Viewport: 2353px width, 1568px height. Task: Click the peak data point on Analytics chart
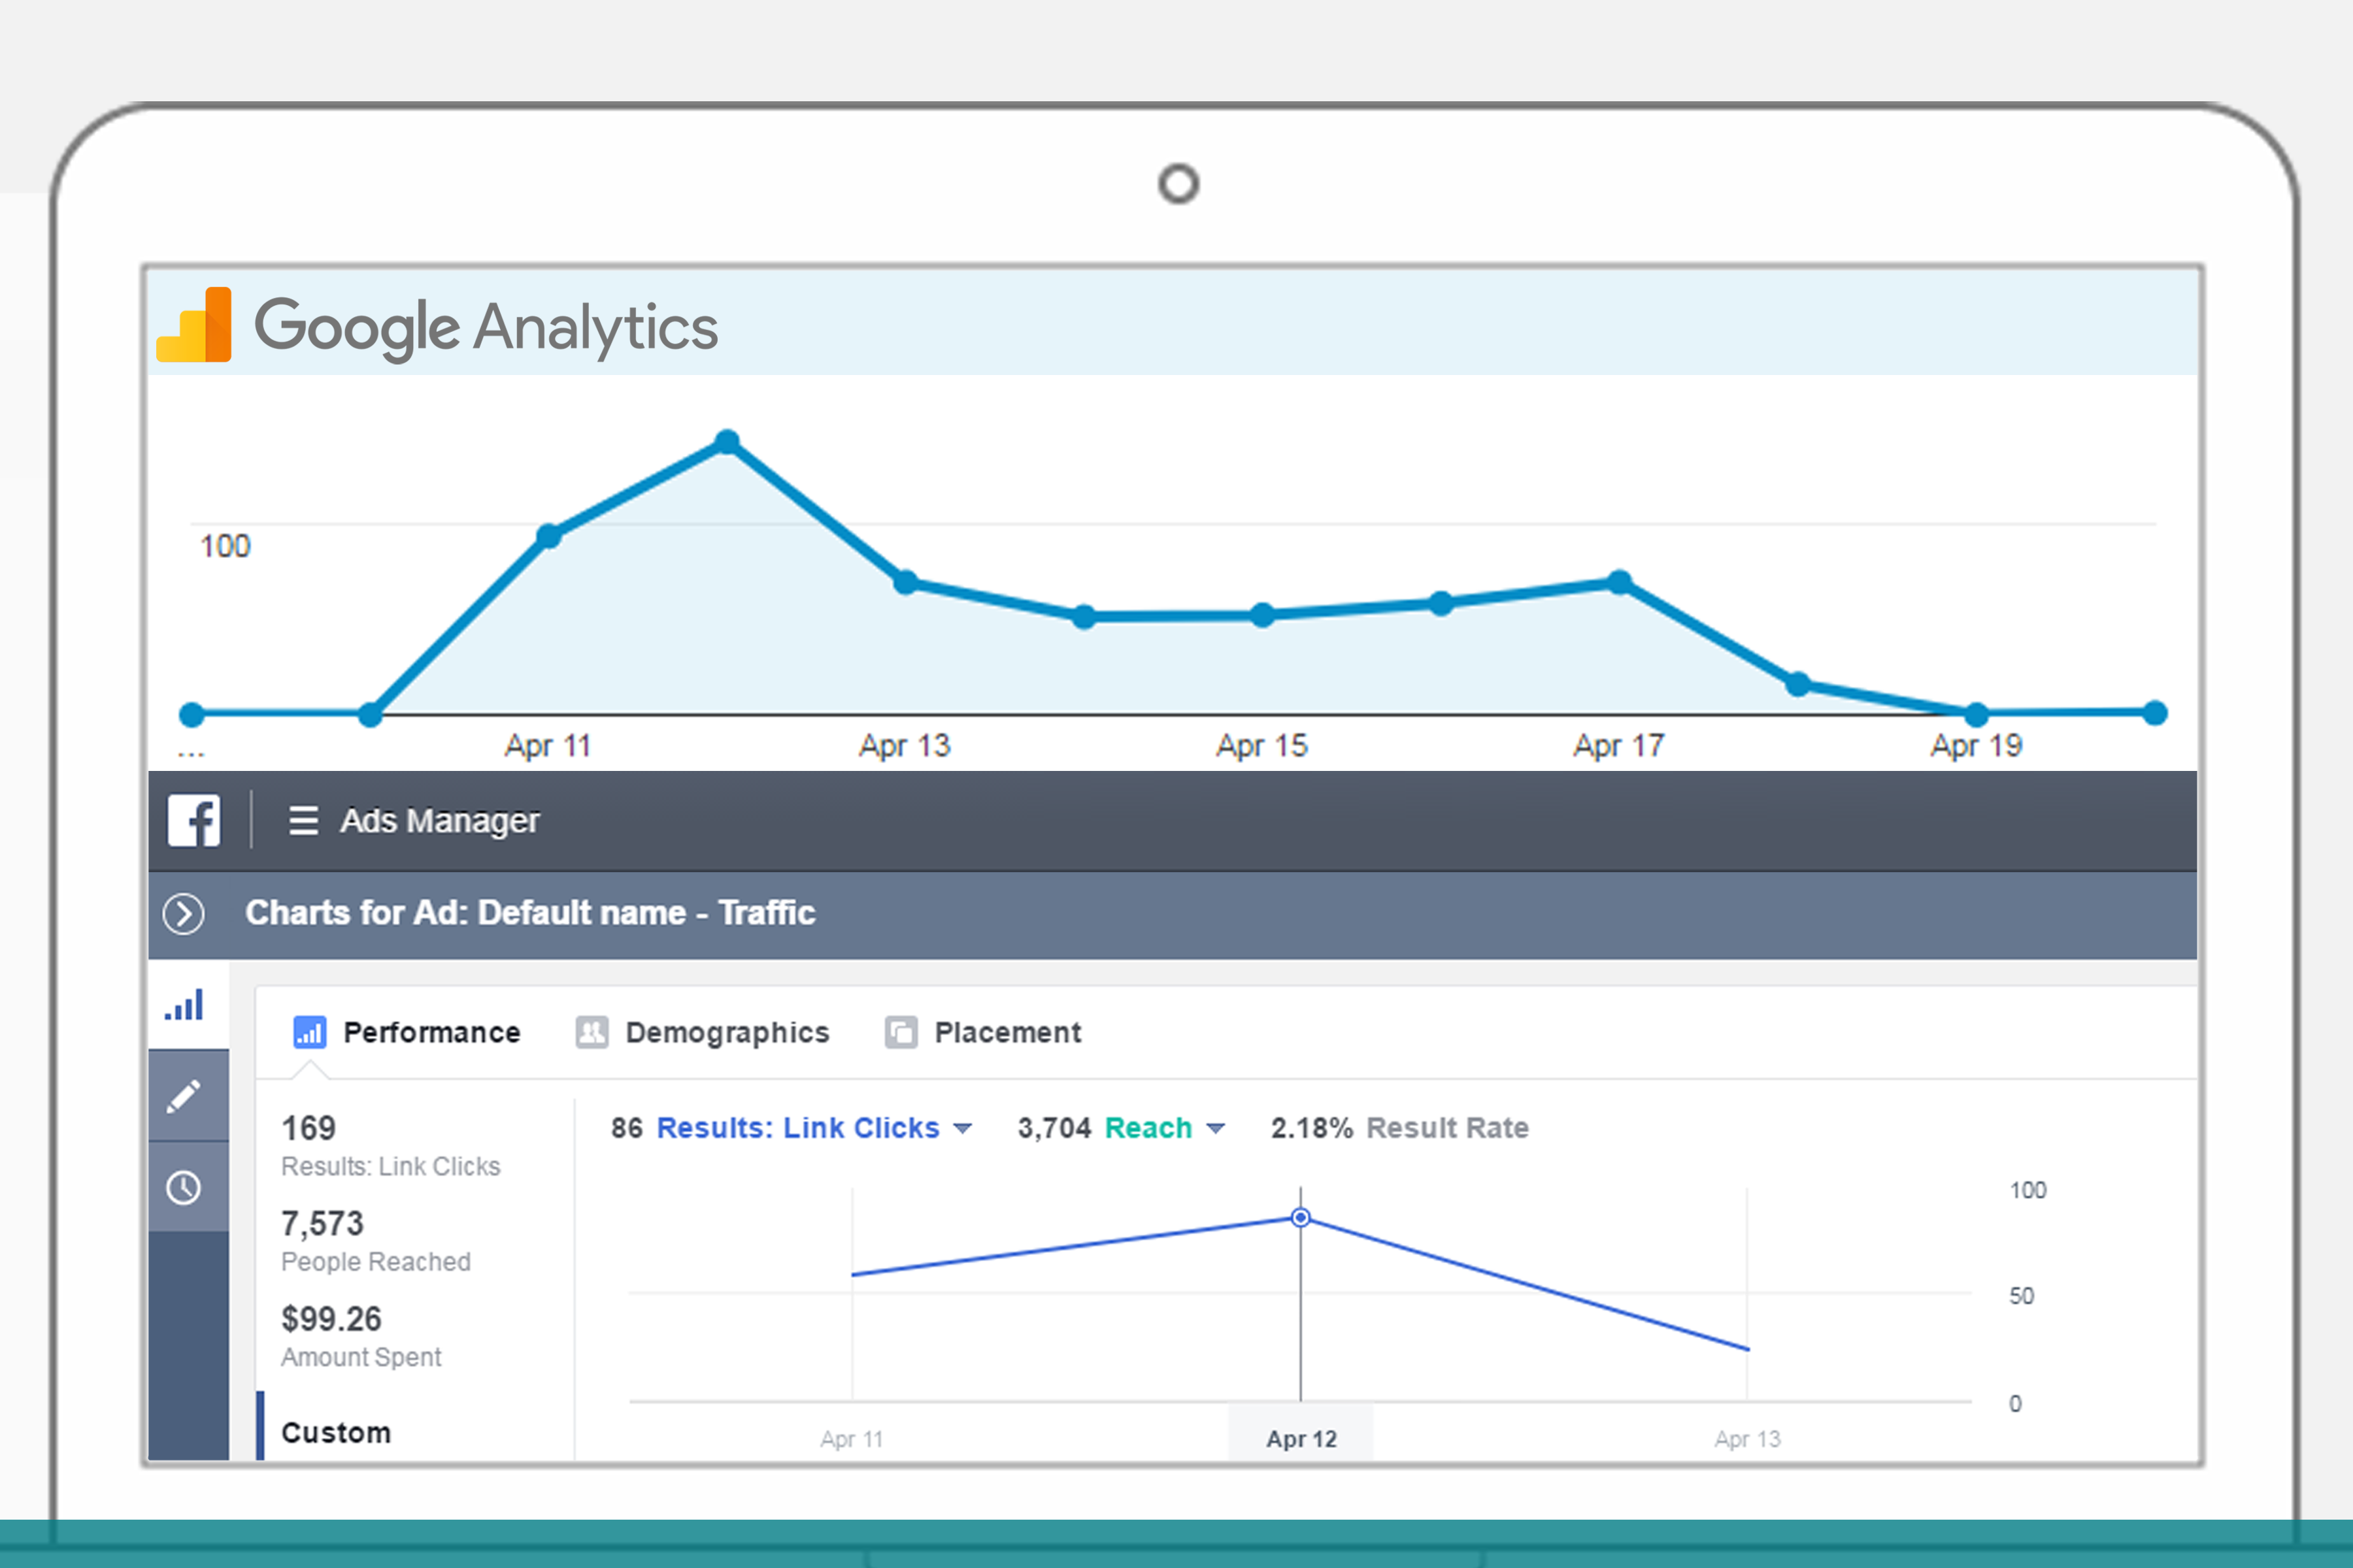727,441
